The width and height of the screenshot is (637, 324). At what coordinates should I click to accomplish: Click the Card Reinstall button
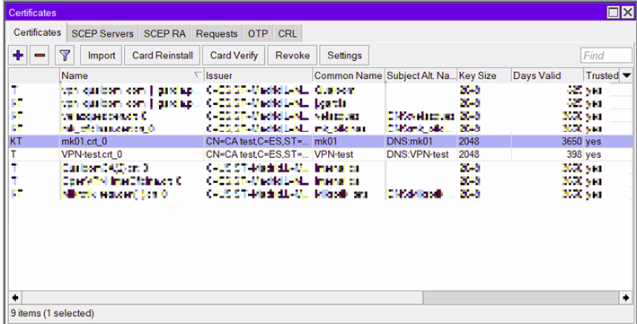point(163,56)
